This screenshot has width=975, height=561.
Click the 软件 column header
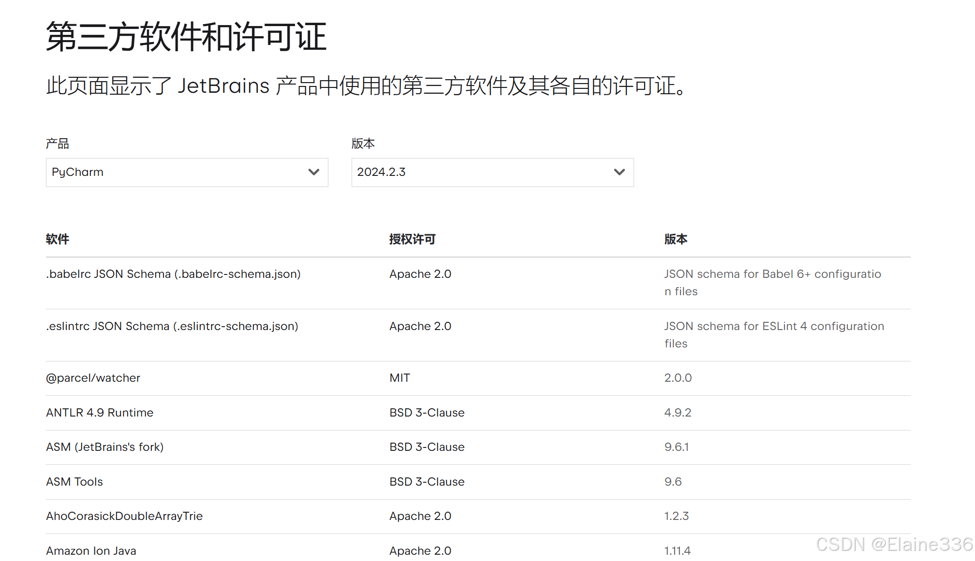click(x=58, y=239)
